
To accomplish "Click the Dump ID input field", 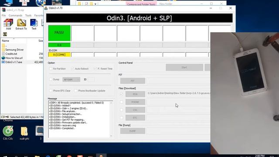I will [91, 79].
